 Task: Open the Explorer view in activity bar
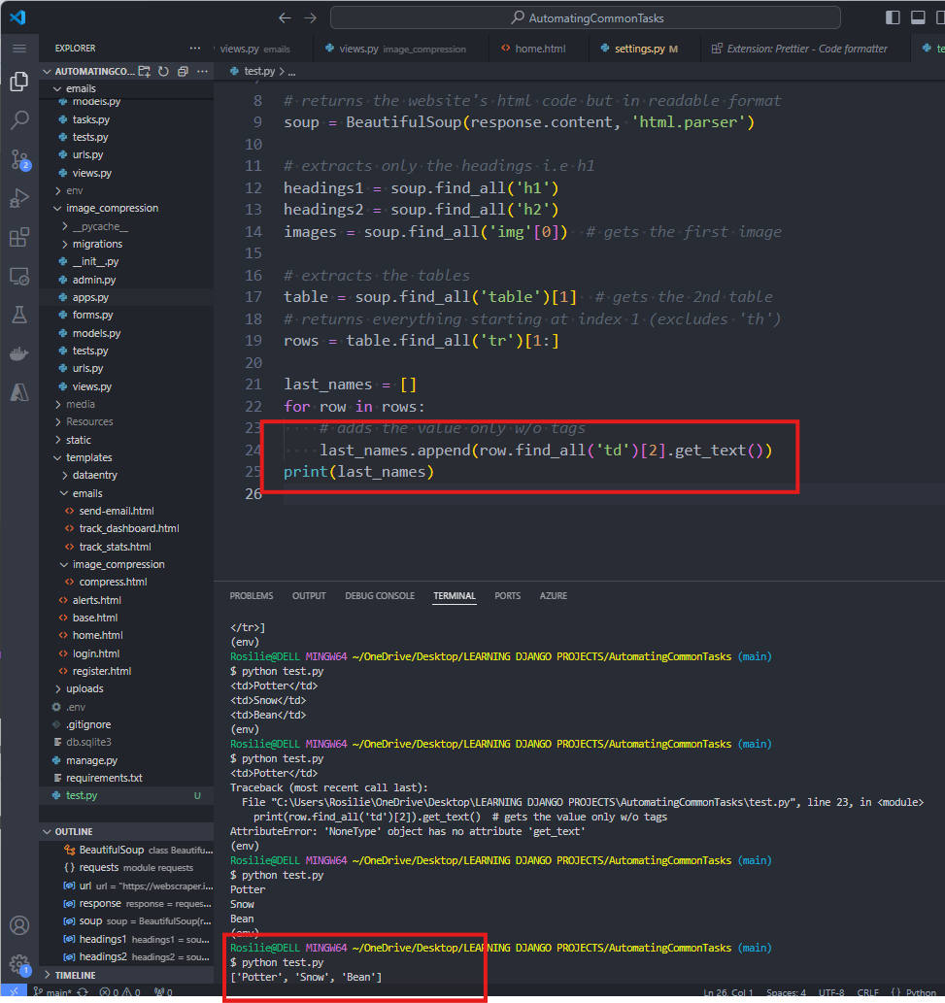(x=19, y=82)
